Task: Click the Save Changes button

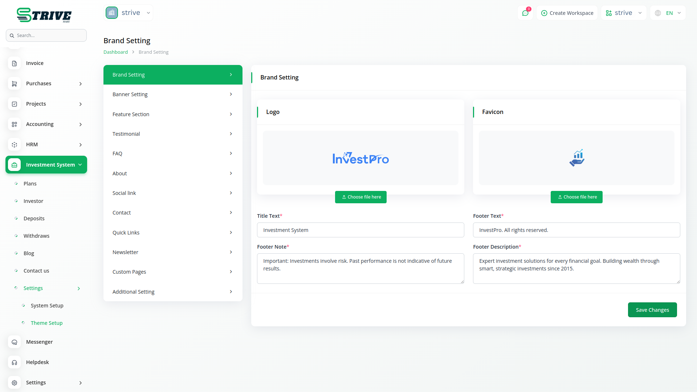Action: [x=652, y=310]
